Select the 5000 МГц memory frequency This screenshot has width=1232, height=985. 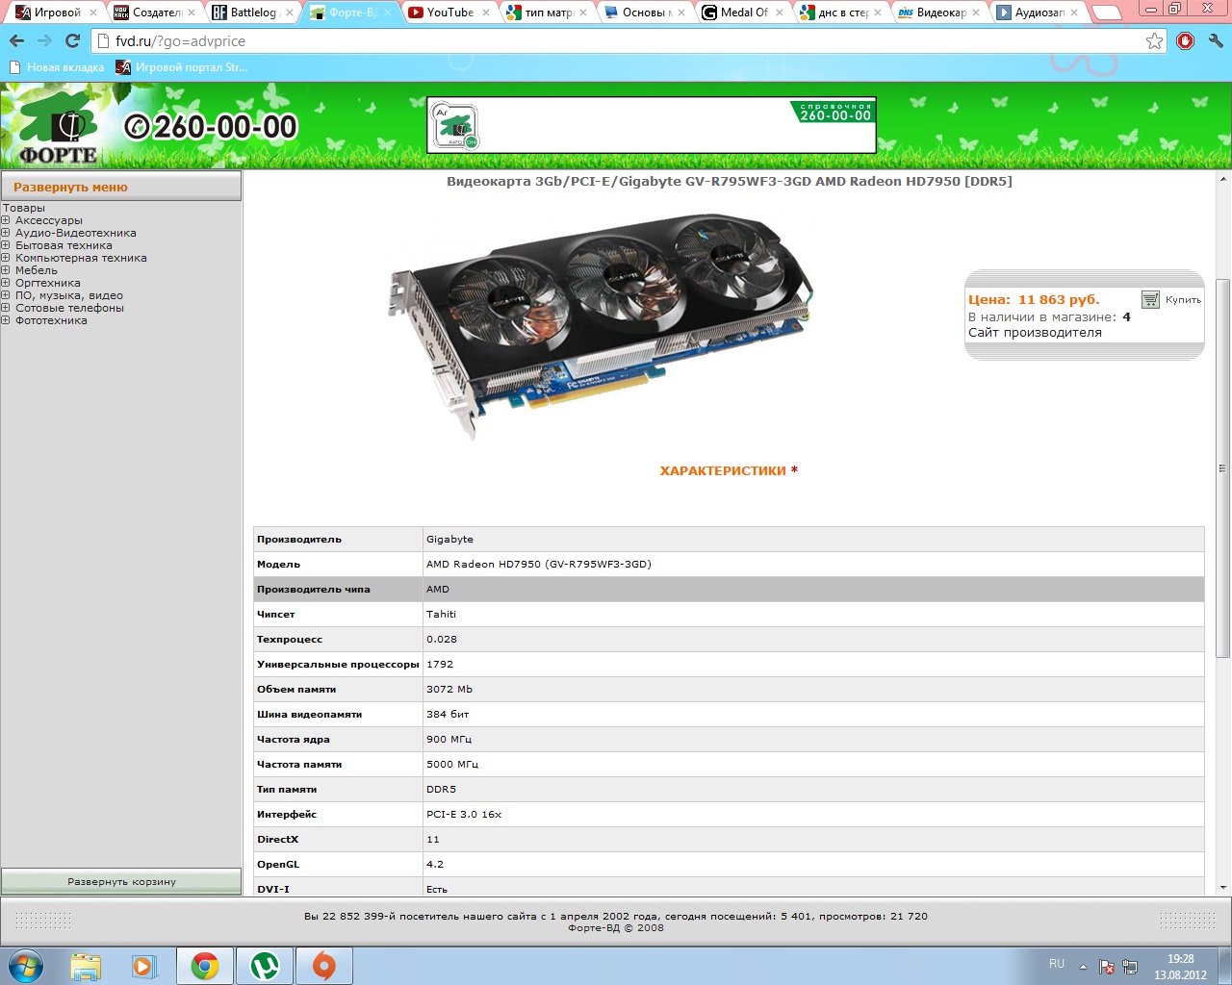(452, 764)
